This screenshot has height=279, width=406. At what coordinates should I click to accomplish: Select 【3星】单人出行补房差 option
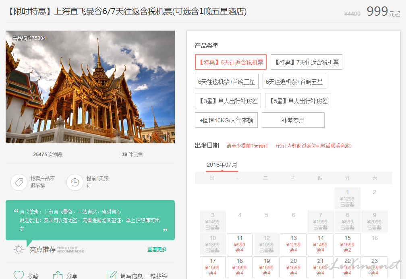[228, 101]
